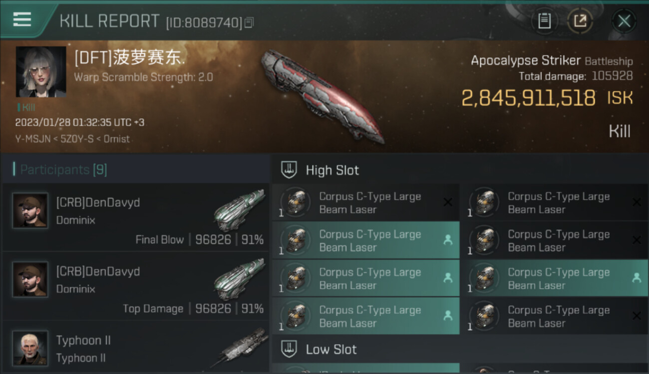This screenshot has width=649, height=374.
Task: Open the clipboard notes icon
Action: click(544, 21)
